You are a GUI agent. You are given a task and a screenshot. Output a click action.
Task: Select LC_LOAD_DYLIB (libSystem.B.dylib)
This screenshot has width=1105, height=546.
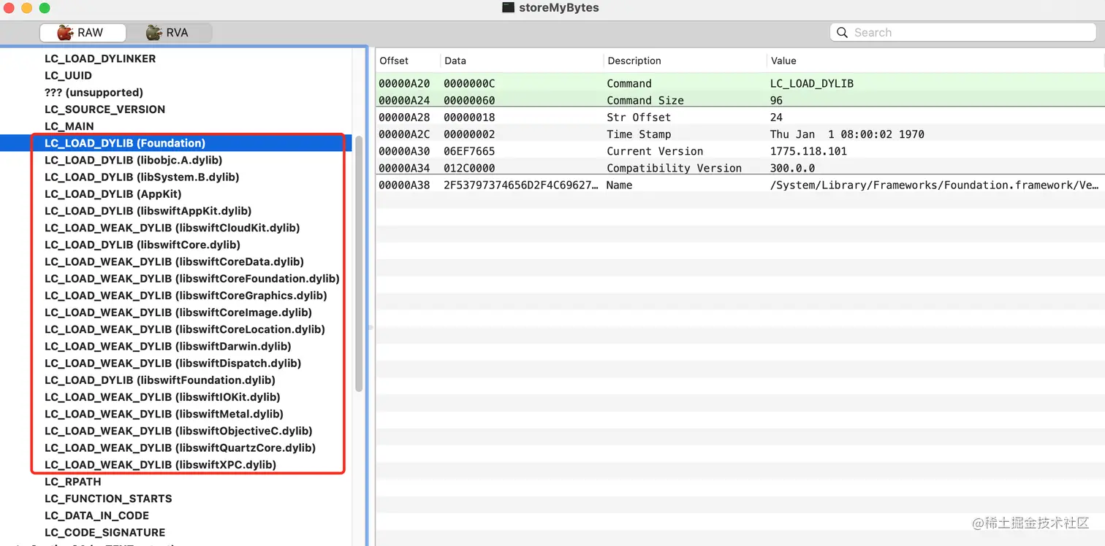pyautogui.click(x=142, y=177)
